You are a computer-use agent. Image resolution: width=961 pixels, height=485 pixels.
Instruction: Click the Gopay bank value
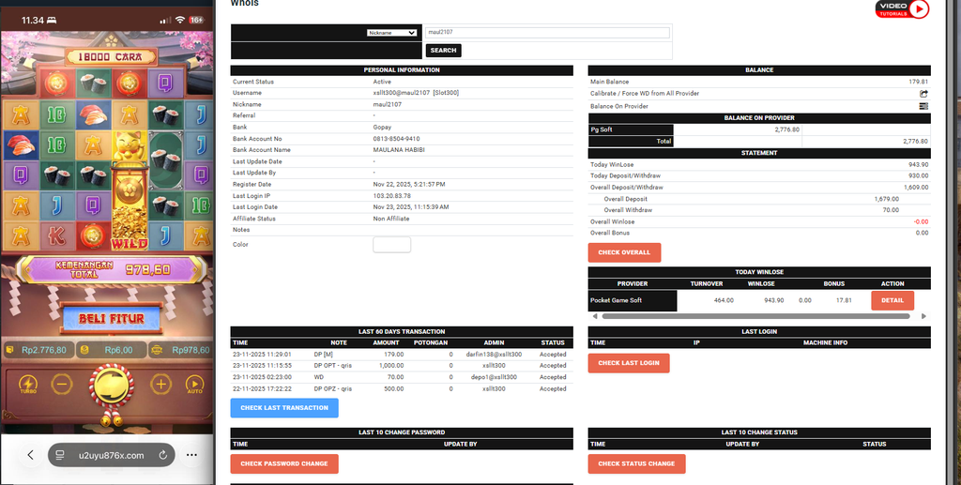(x=382, y=128)
